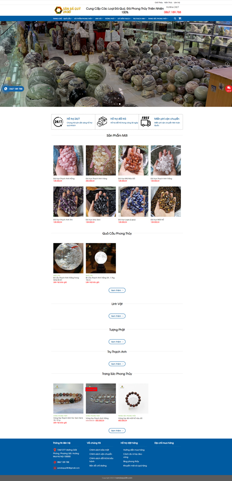
Task: Click the floating phone 0867 189 788 badge
Action: click(13, 88)
